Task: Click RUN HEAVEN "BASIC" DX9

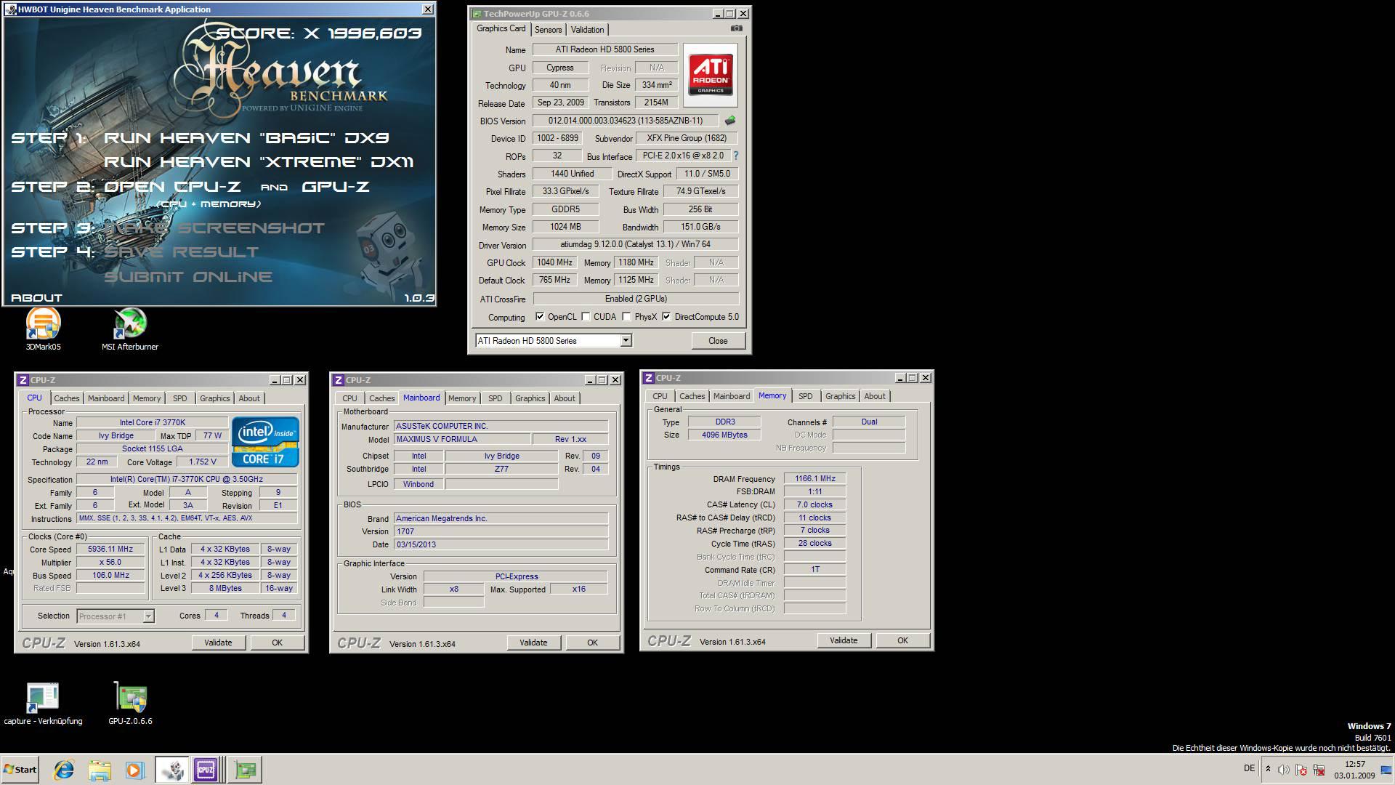Action: [x=247, y=138]
